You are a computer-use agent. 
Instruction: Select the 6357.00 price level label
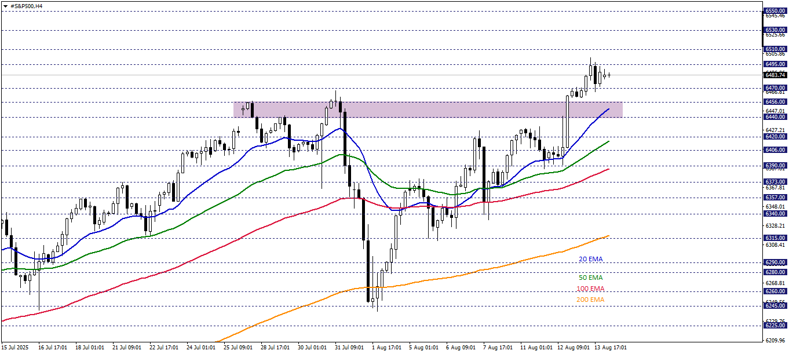point(775,197)
